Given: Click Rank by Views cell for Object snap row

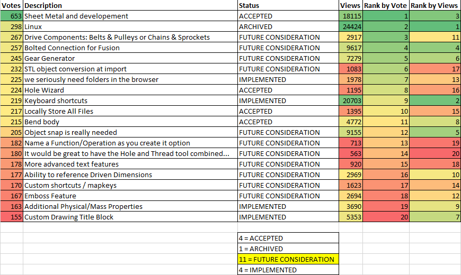Looking at the screenshot, I should point(435,132).
